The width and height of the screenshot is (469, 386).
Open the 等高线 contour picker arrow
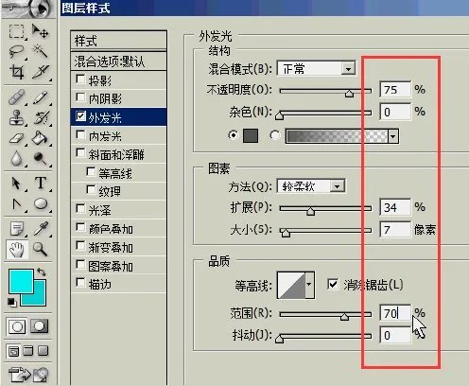[x=309, y=285]
